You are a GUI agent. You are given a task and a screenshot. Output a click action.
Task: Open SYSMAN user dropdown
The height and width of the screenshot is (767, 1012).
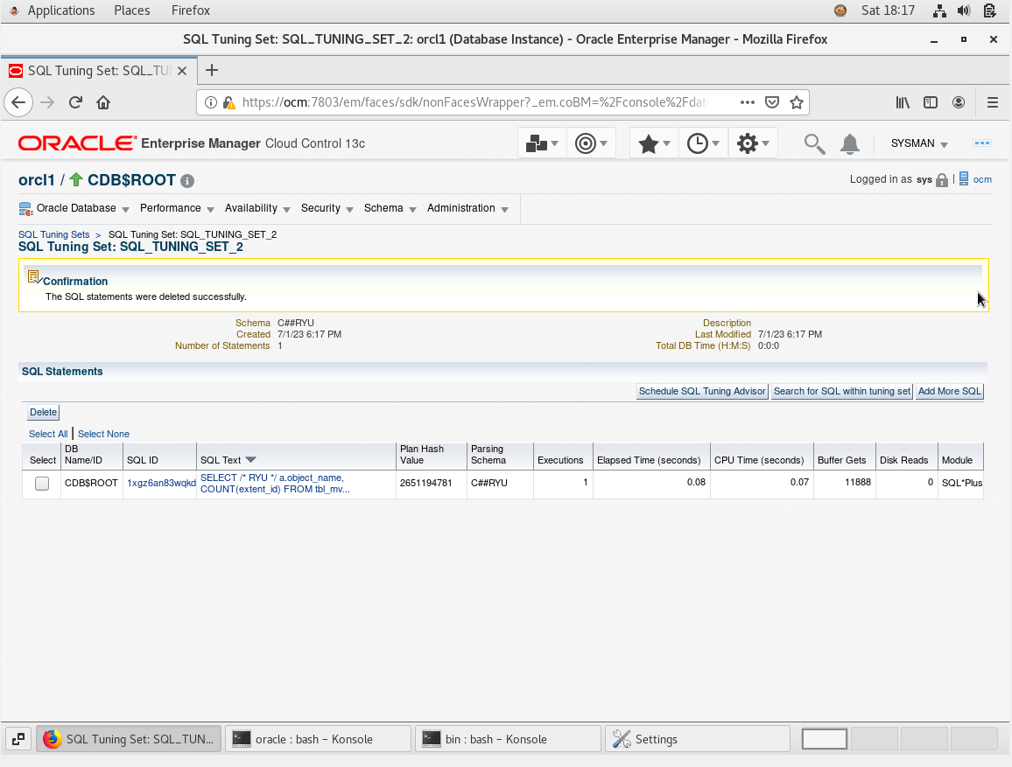pos(919,143)
